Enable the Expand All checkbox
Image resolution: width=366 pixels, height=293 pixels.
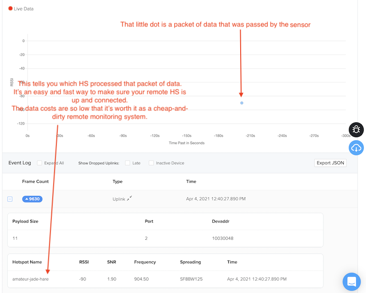click(x=40, y=163)
